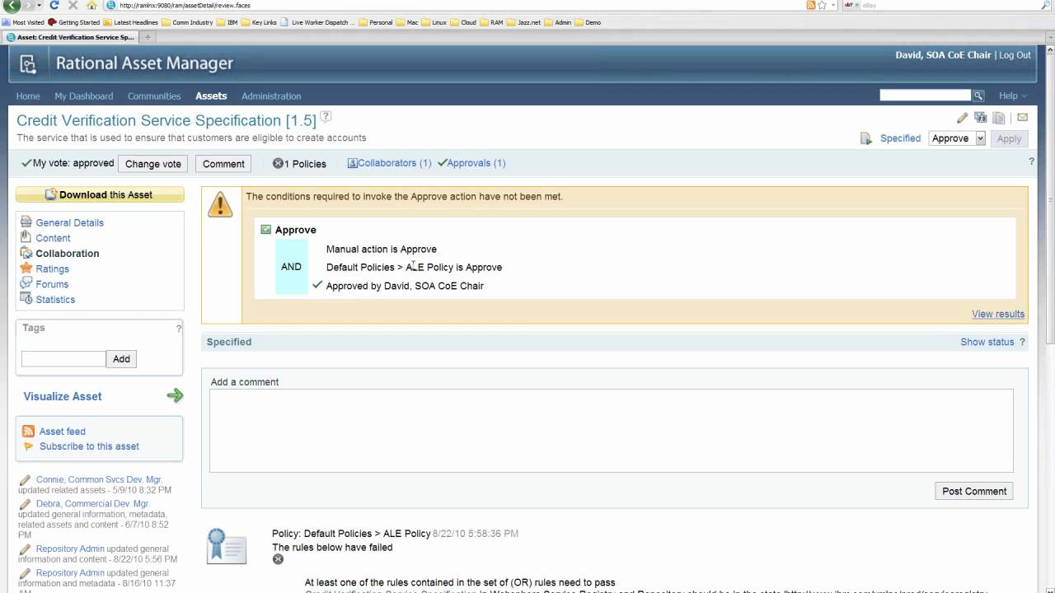This screenshot has width=1055, height=593.
Task: Open the Approvals (1) link
Action: (x=471, y=163)
